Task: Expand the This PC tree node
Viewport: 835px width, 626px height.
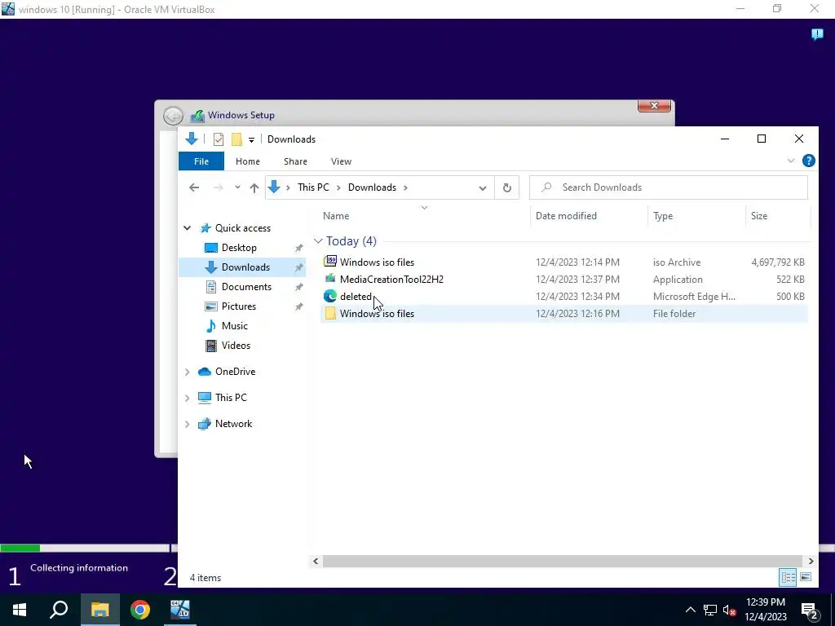Action: (x=187, y=398)
